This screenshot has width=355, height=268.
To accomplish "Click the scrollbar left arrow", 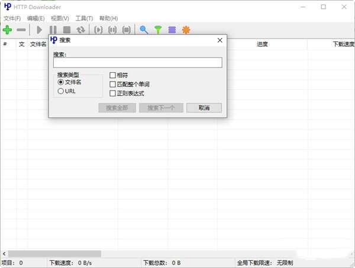I will tap(4, 254).
